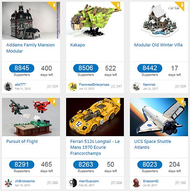Open comments icon on Modular Old Winter Villa
The width and height of the screenshot is (190, 191).
tap(177, 86)
